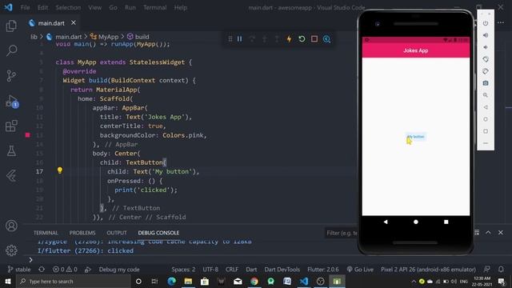Switch to the PROBLEMS panel tab
Screen dimensions: 512x288
click(x=82, y=233)
